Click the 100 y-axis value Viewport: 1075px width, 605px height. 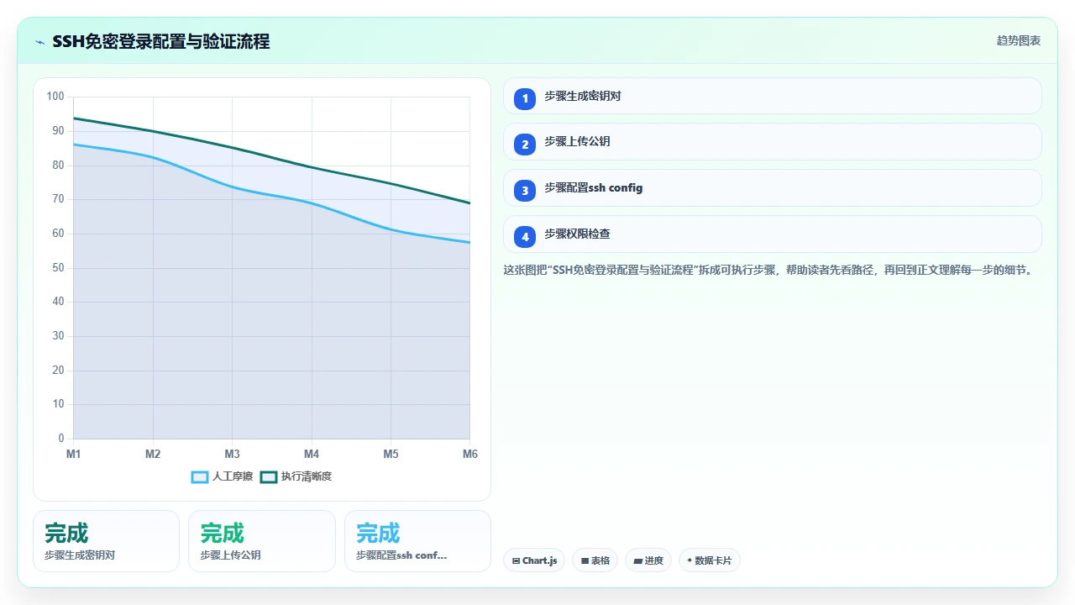point(55,97)
